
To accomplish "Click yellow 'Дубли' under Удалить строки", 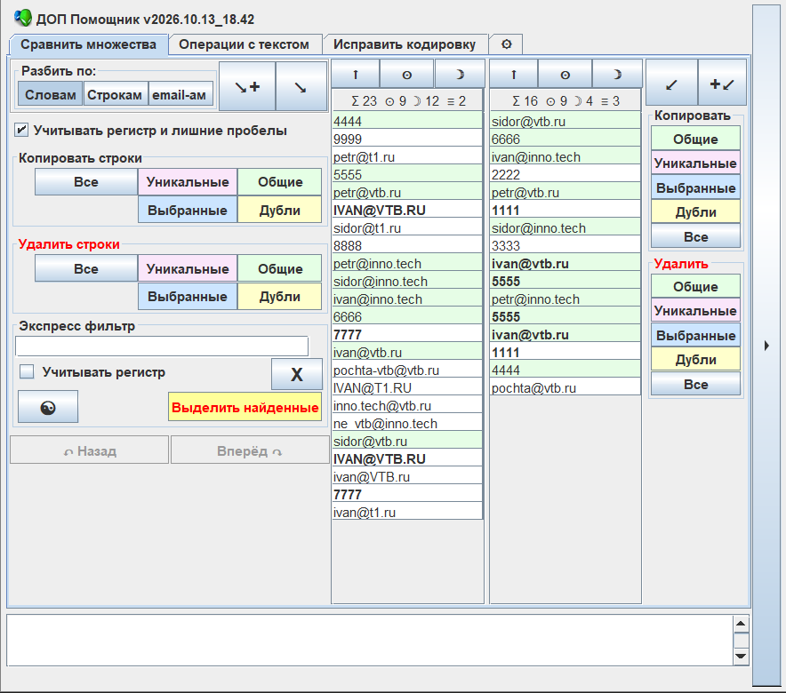I will coord(280,297).
